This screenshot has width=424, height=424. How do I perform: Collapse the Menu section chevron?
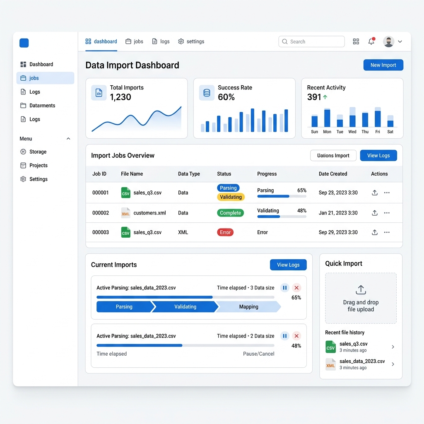(68, 139)
